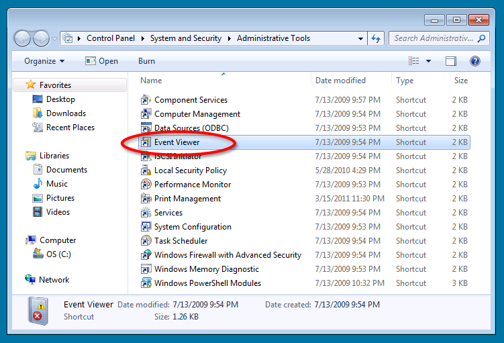Viewport: 504px width, 343px height.
Task: Click the help question mark icon
Action: pyautogui.click(x=474, y=61)
